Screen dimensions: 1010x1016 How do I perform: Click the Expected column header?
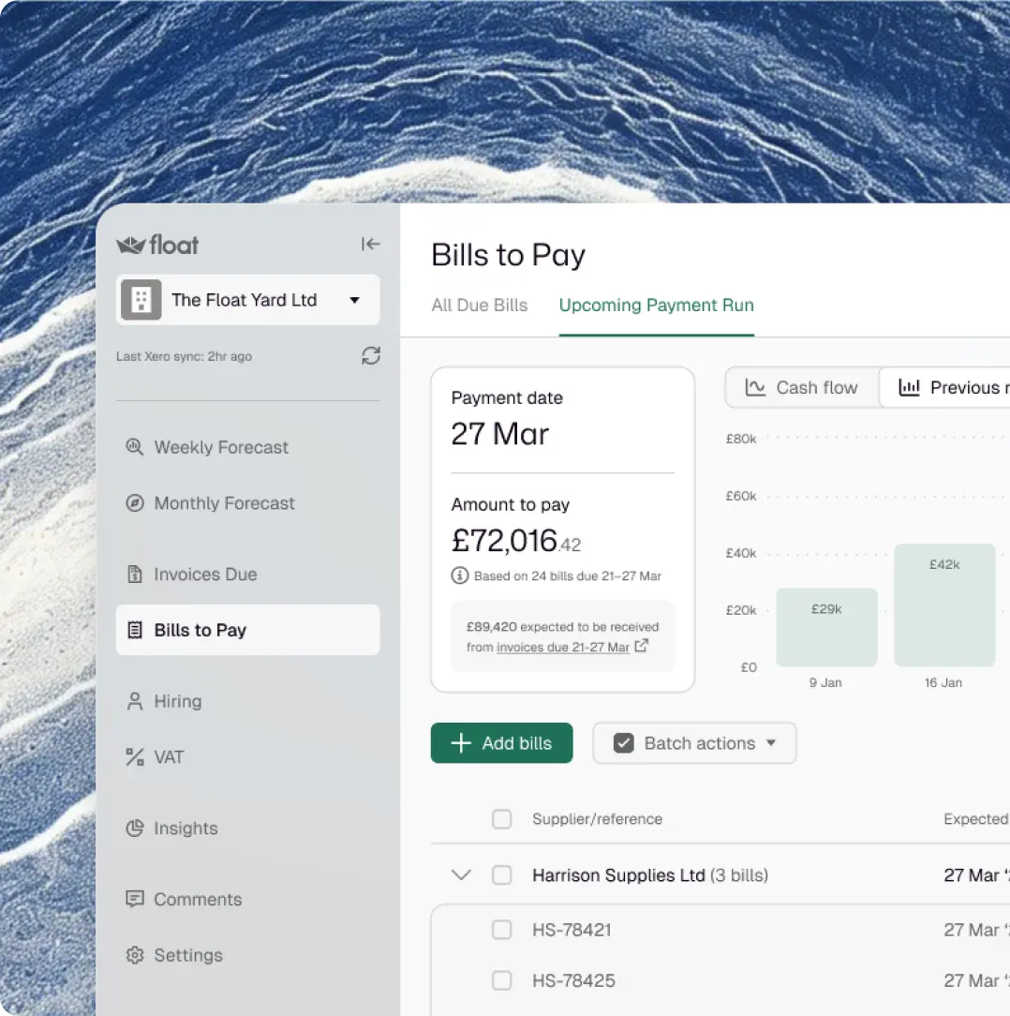(976, 819)
